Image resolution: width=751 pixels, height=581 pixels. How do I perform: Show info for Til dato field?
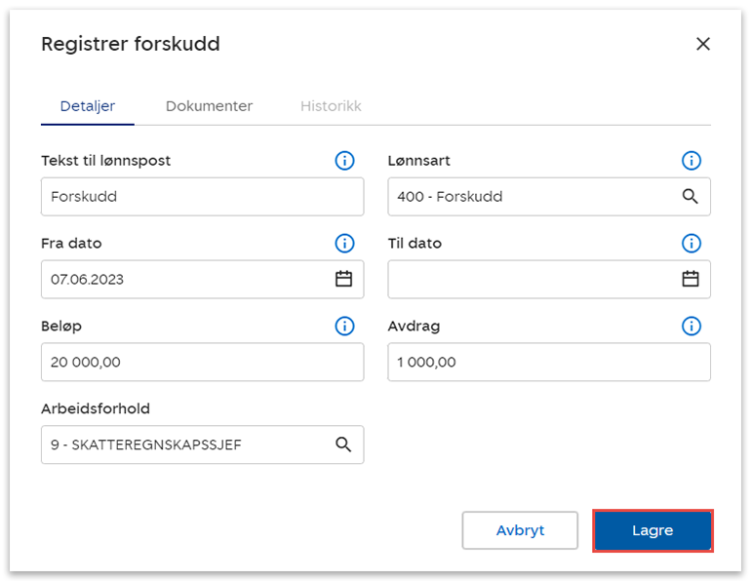(691, 244)
